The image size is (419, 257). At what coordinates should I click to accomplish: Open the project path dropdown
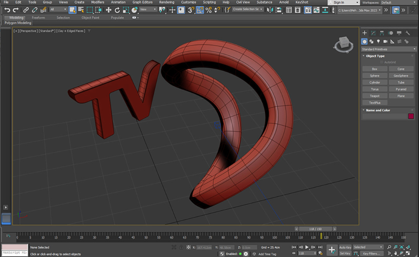(x=359, y=10)
